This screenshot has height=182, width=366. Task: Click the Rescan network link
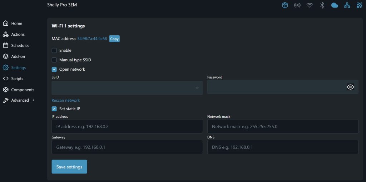[66, 101]
